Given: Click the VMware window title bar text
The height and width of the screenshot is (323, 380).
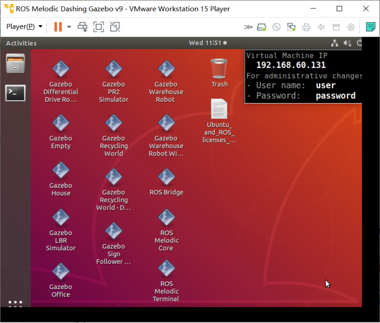Looking at the screenshot, I should 123,9.
